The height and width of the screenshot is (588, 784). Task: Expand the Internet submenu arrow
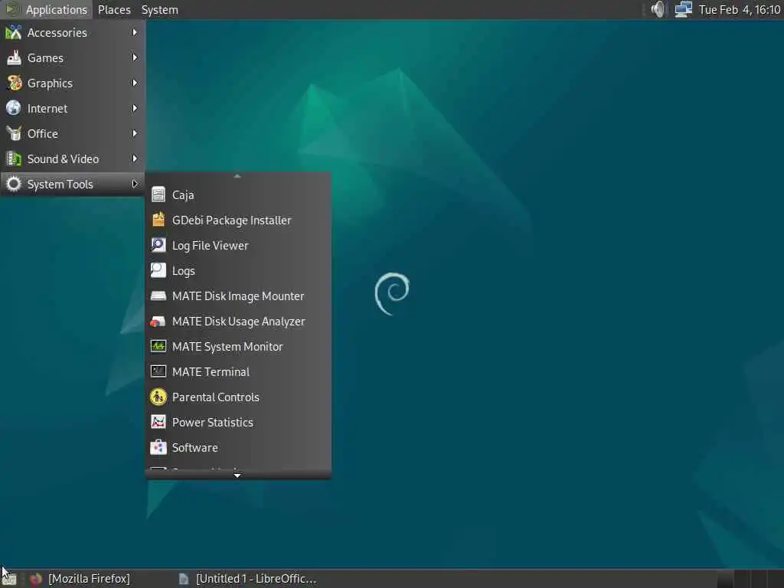135,109
